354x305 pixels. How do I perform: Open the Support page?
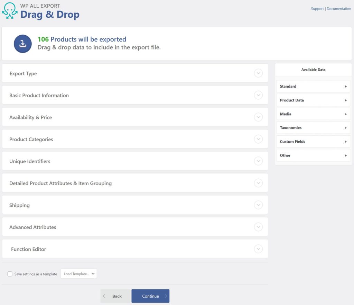coord(317,8)
